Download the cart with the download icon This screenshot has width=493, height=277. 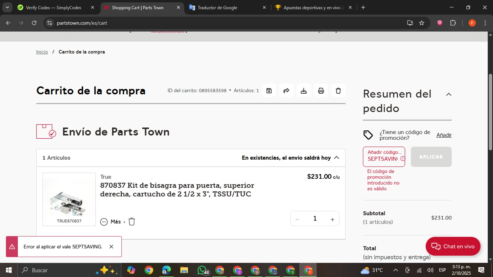[304, 91]
